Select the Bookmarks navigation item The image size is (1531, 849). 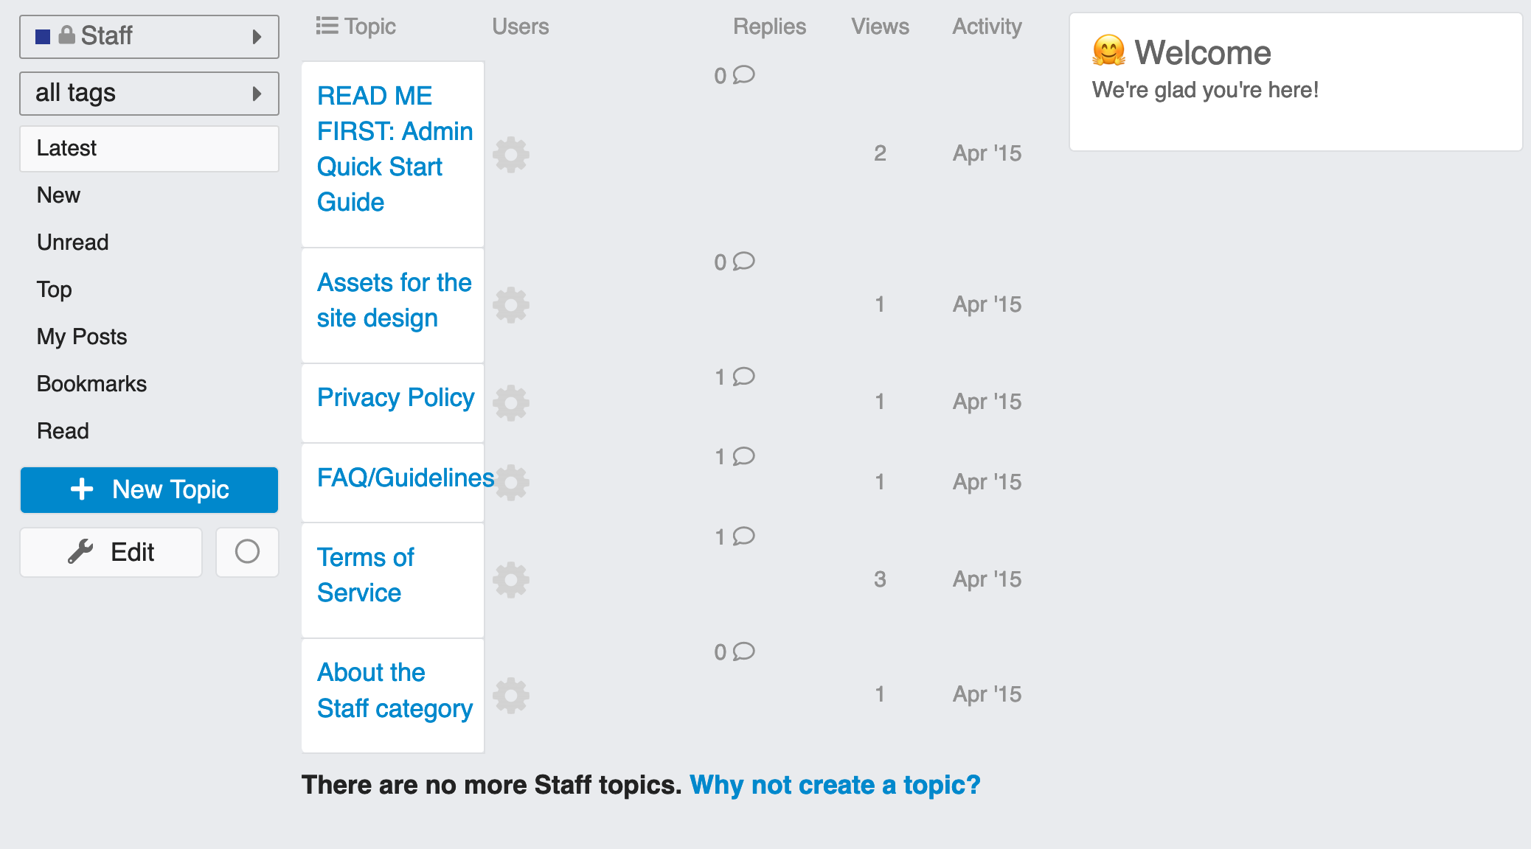91,384
